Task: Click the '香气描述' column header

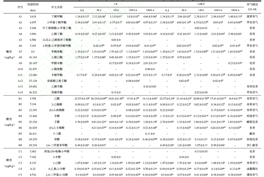Action: (x=252, y=4)
